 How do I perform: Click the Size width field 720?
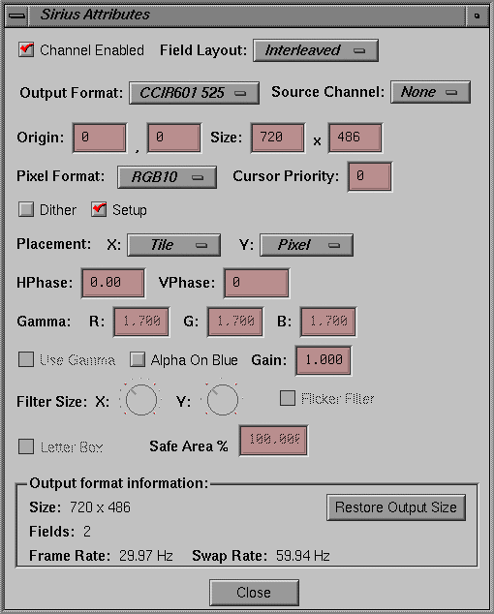coord(278,138)
